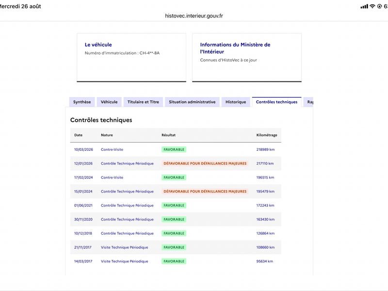Open the Situation administrative tab
The image size is (388, 291).
point(192,102)
